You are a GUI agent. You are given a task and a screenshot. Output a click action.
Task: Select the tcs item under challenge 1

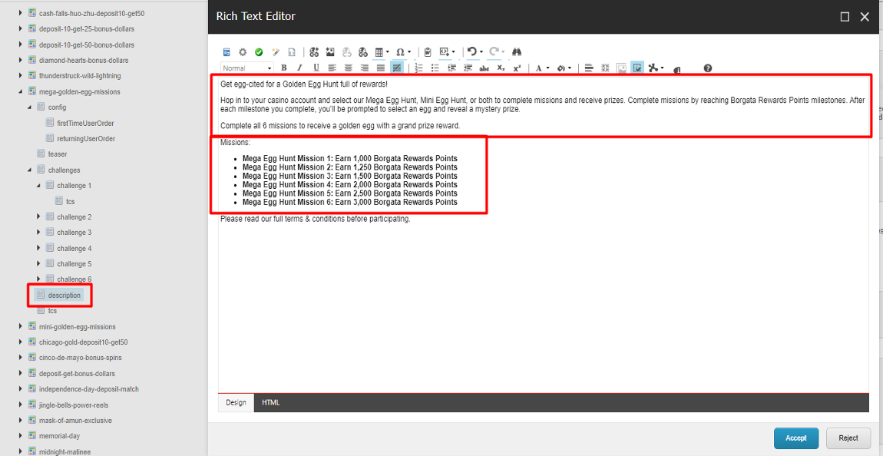(x=71, y=201)
